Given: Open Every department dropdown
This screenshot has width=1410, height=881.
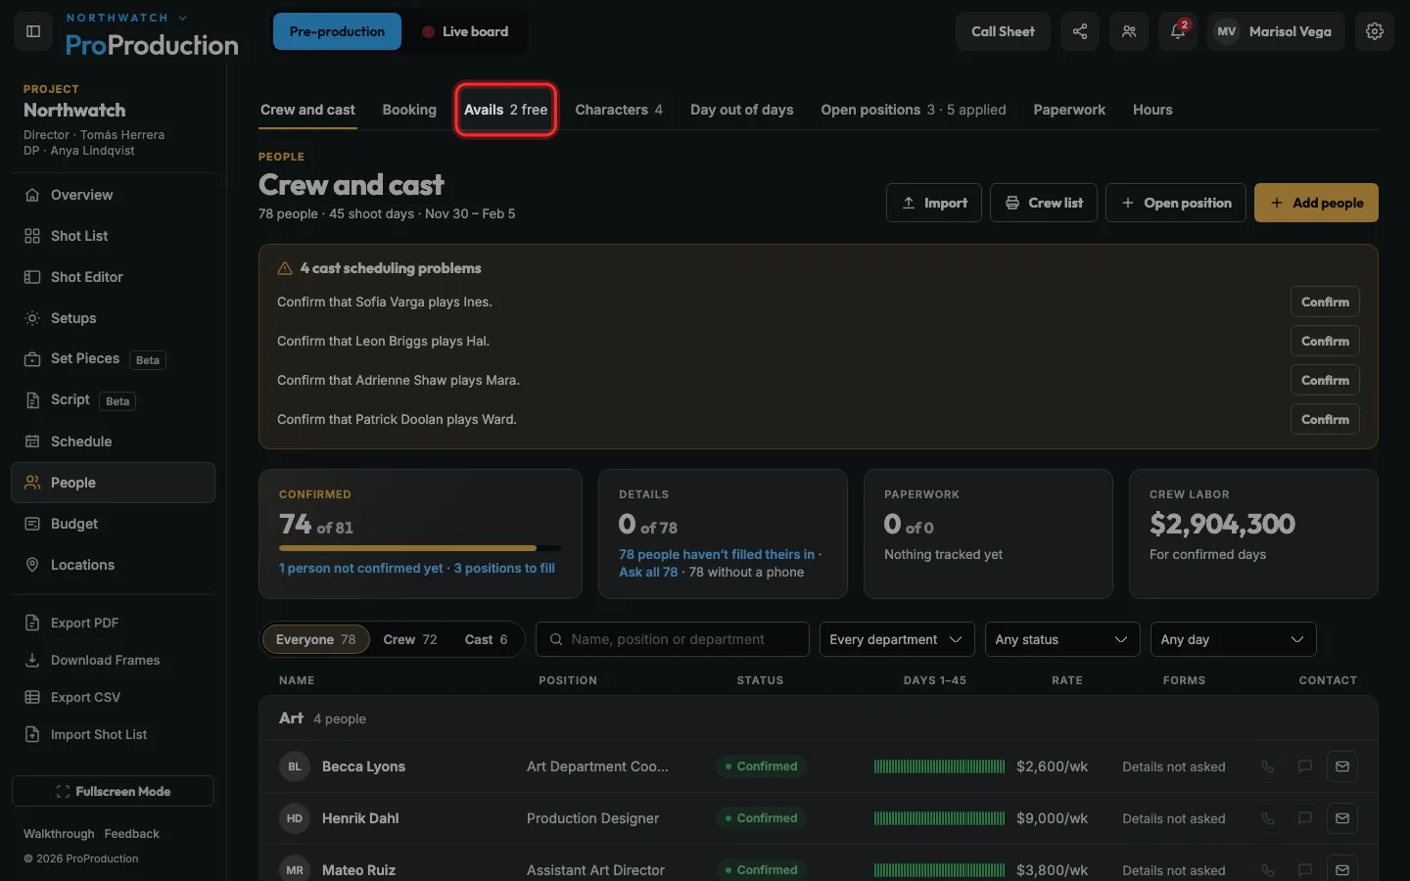Looking at the screenshot, I should pyautogui.click(x=897, y=639).
